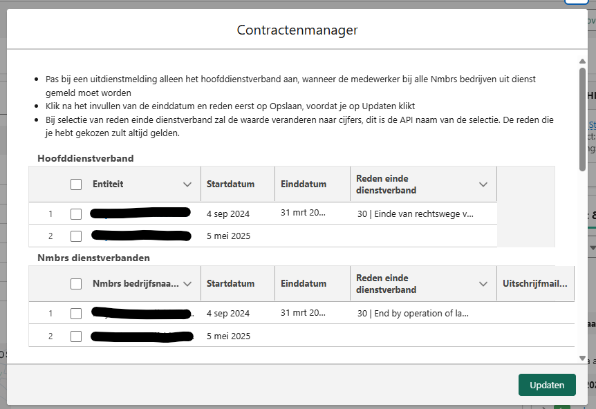Select all rows in the Hoofddienstverband table header
The height and width of the screenshot is (409, 596).
pos(76,184)
